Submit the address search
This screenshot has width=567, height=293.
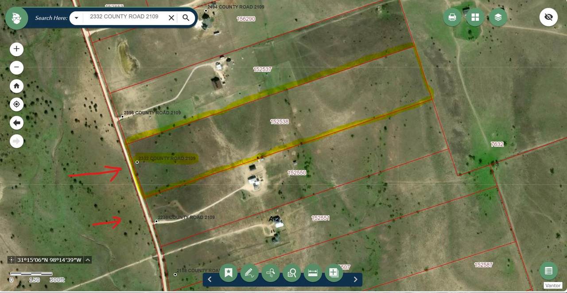186,18
